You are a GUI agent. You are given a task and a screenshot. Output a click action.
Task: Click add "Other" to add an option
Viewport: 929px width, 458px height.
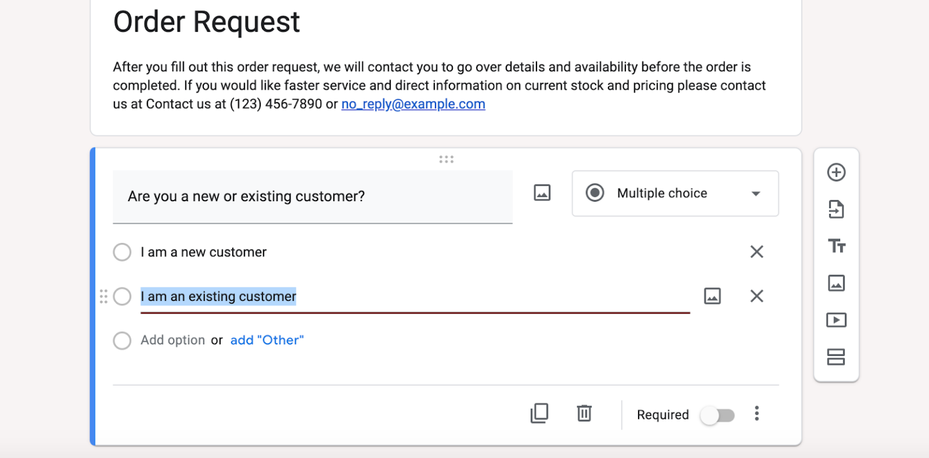267,340
